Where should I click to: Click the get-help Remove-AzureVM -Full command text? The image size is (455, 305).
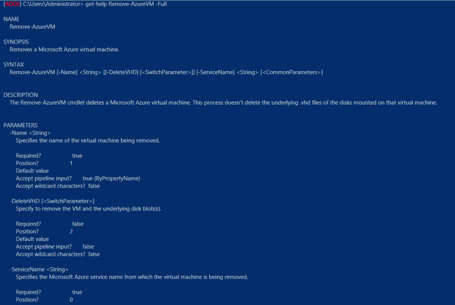pyautogui.click(x=126, y=4)
